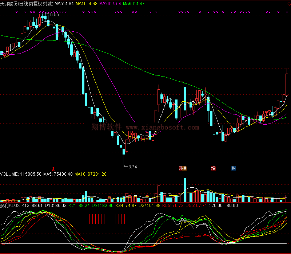291x254 pixels.
Task: Select the red D55: 67.71 value
Action: 196,206
